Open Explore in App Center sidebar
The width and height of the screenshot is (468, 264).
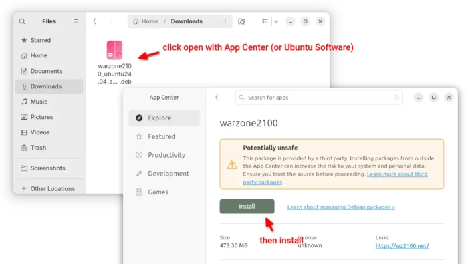pyautogui.click(x=164, y=118)
